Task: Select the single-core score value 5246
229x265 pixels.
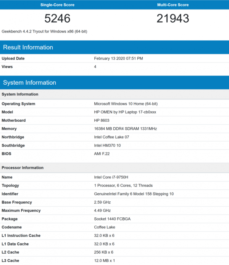Action: tap(57, 18)
